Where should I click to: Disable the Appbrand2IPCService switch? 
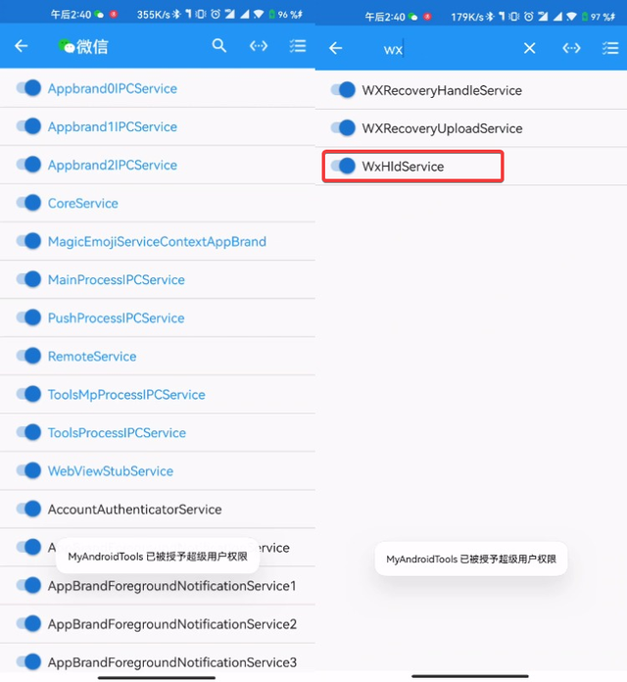point(28,165)
